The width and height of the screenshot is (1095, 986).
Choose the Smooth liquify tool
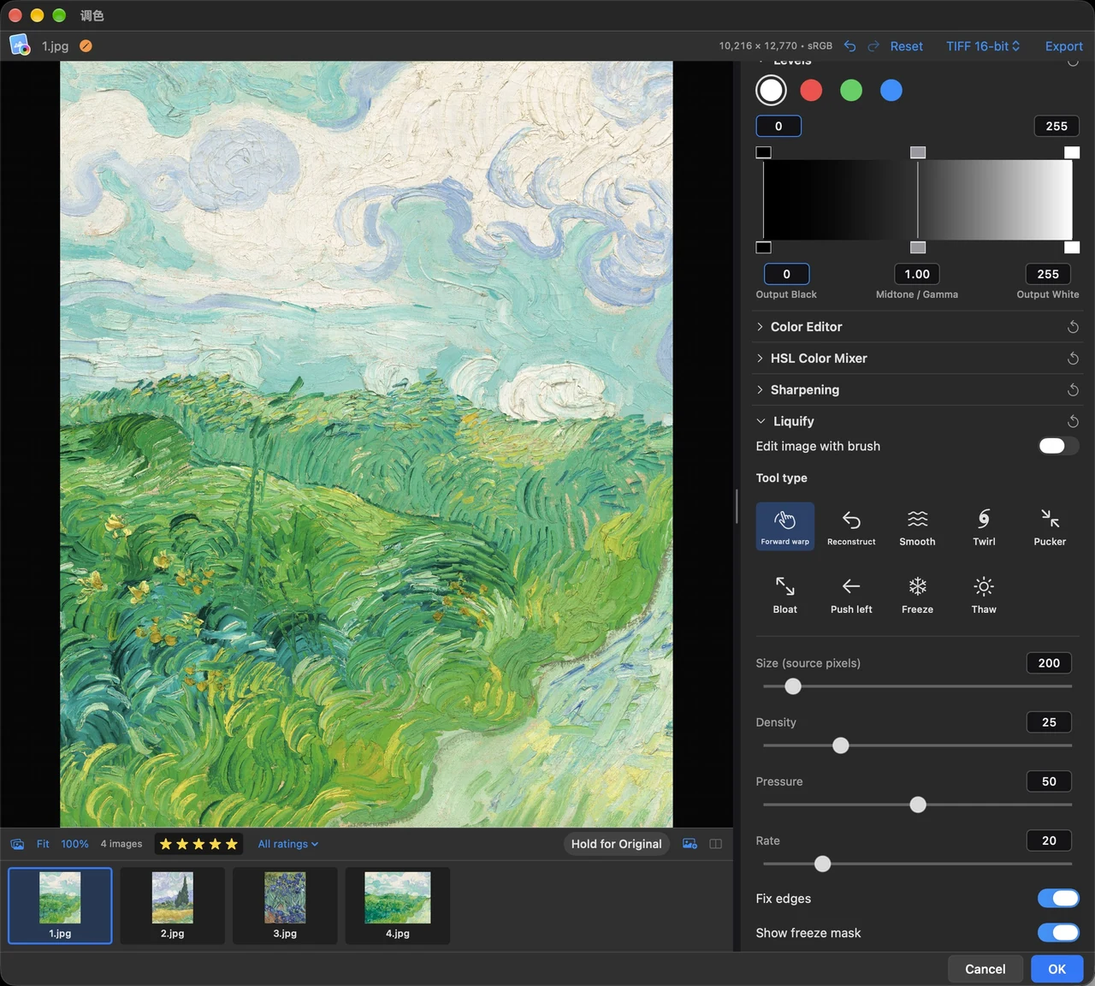point(917,526)
